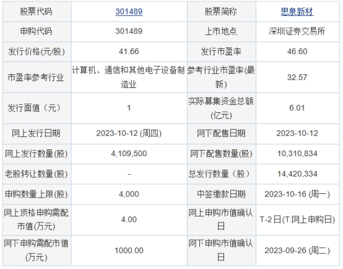This screenshot has width=343, height=269.
Task: Select the 市盈率参考行业 label cell
Action: [x=37, y=77]
